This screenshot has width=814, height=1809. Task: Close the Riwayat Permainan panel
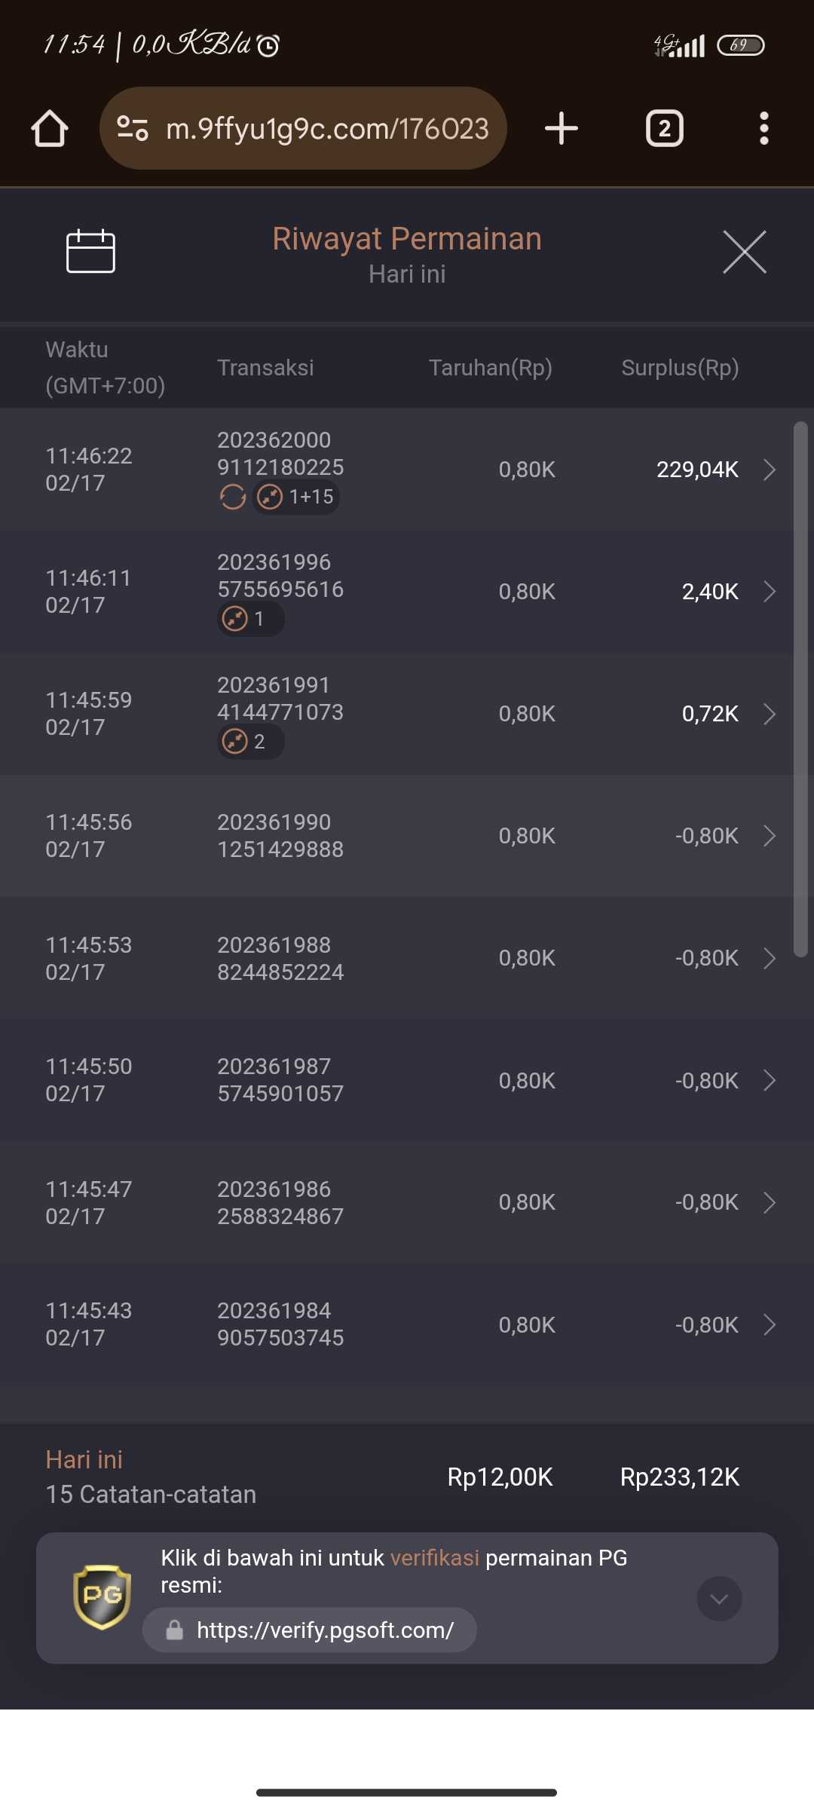(744, 252)
